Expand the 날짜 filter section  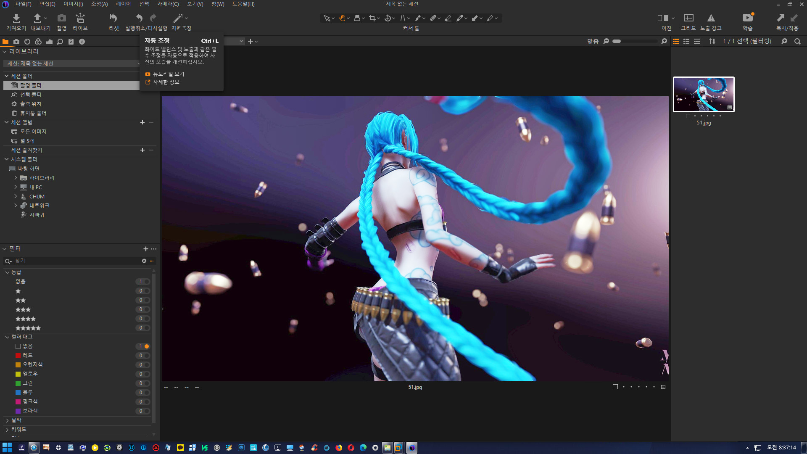pos(7,420)
